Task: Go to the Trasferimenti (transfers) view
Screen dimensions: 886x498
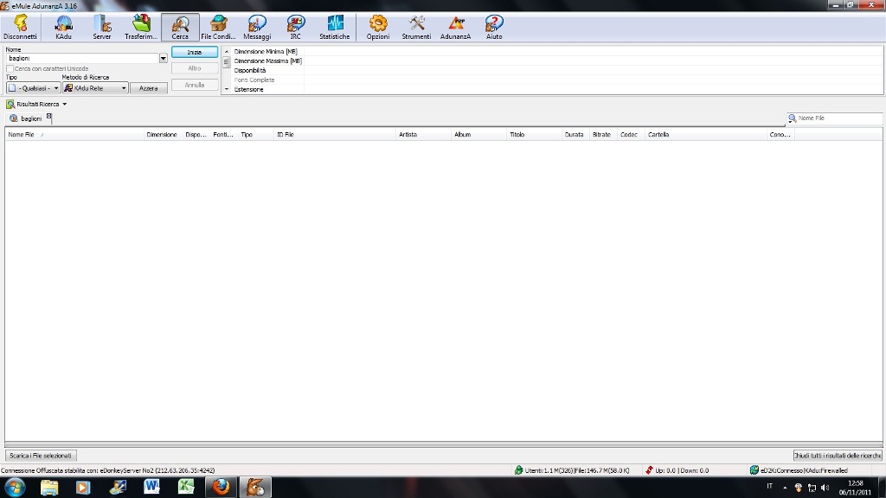Action: [141, 28]
